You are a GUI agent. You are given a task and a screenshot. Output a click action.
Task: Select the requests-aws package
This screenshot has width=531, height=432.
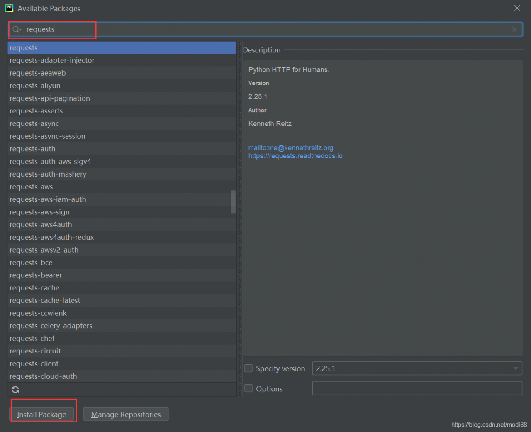click(x=122, y=187)
